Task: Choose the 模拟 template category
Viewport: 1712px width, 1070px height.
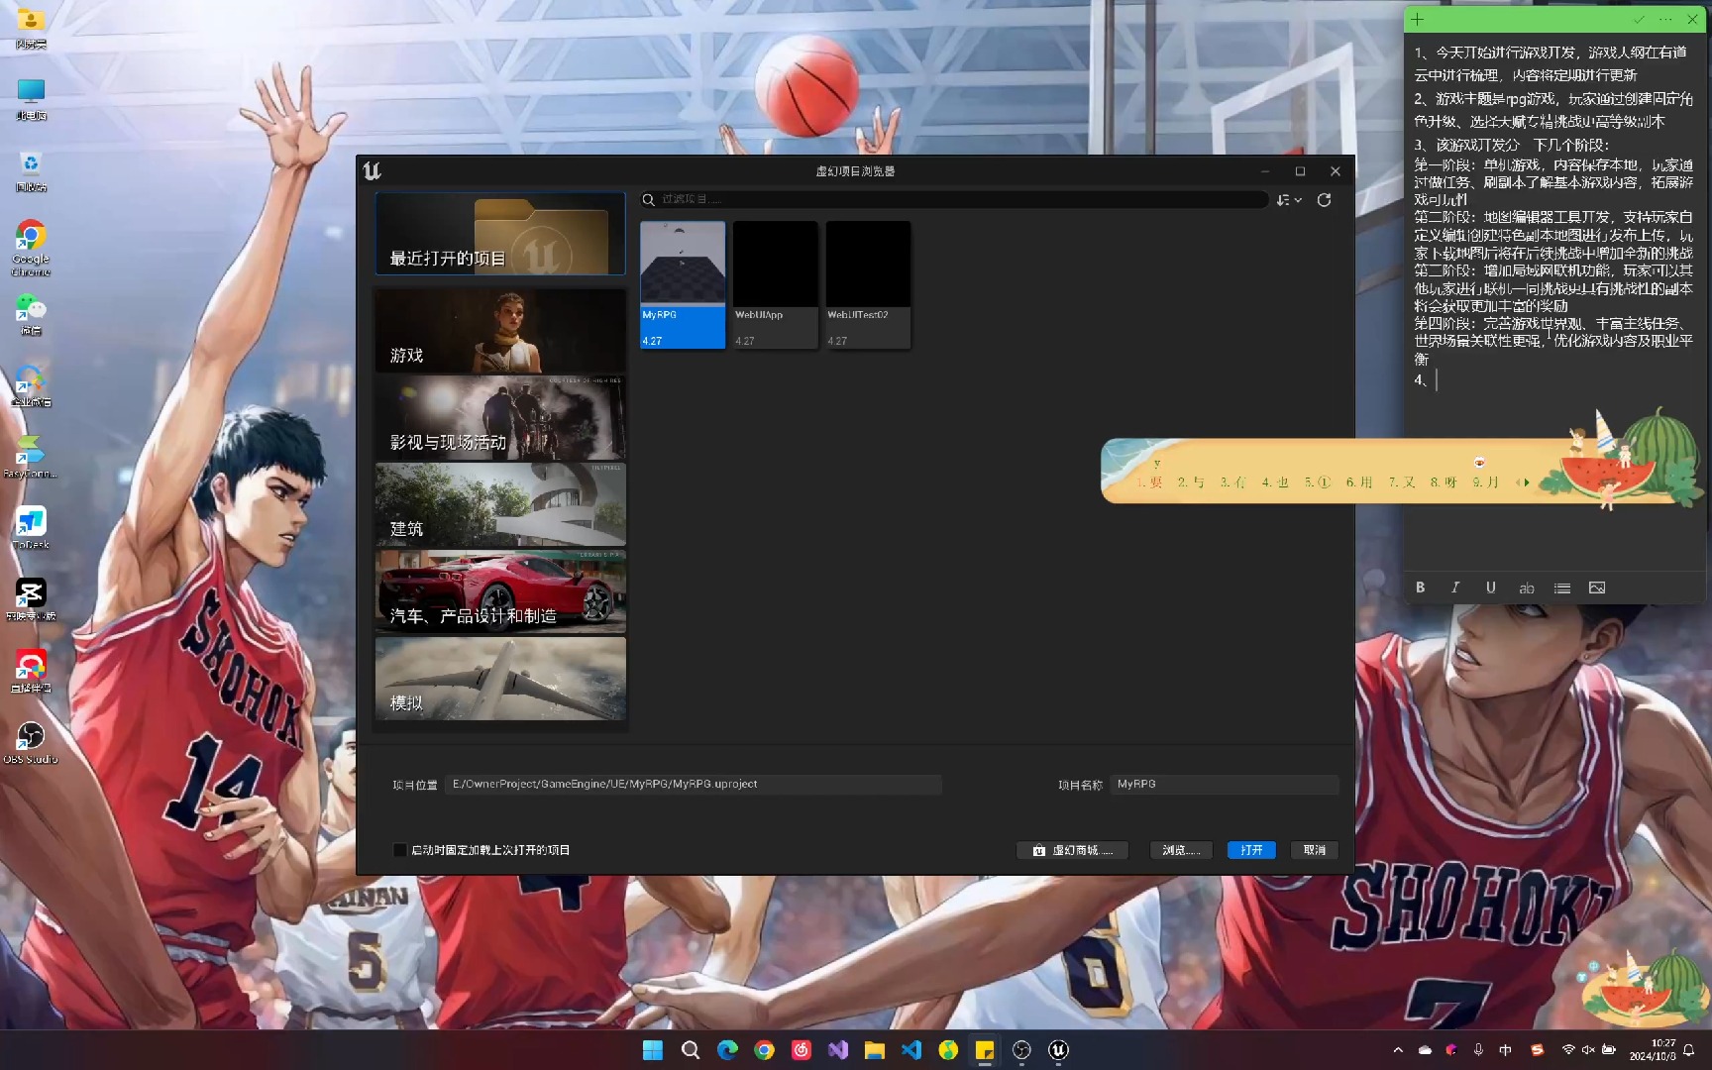Action: coord(500,679)
